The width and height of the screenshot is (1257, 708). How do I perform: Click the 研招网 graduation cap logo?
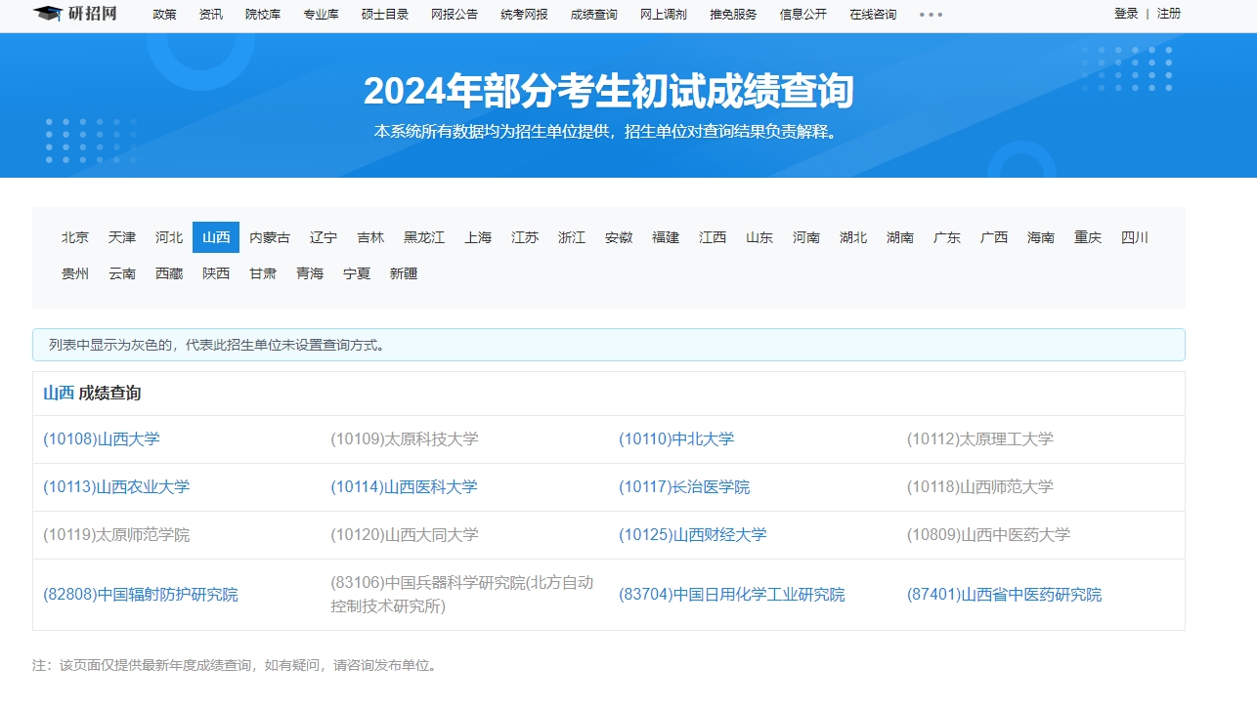(74, 14)
